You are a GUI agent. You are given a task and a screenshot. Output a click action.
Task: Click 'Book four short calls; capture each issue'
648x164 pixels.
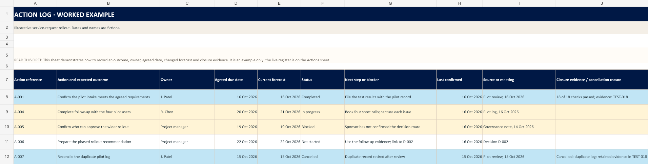click(x=390, y=112)
